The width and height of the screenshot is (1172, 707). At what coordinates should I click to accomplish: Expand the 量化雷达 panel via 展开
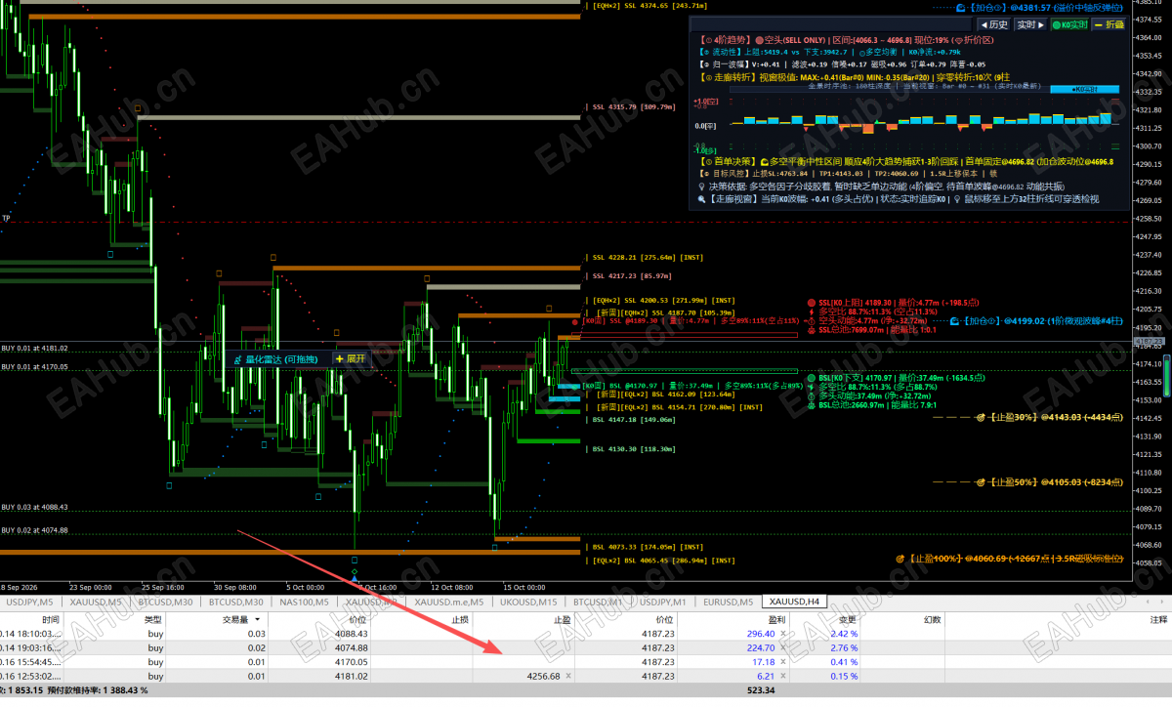point(352,358)
